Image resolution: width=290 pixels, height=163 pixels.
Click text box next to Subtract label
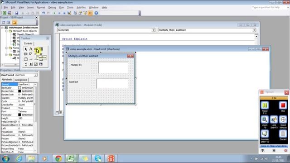(112, 84)
